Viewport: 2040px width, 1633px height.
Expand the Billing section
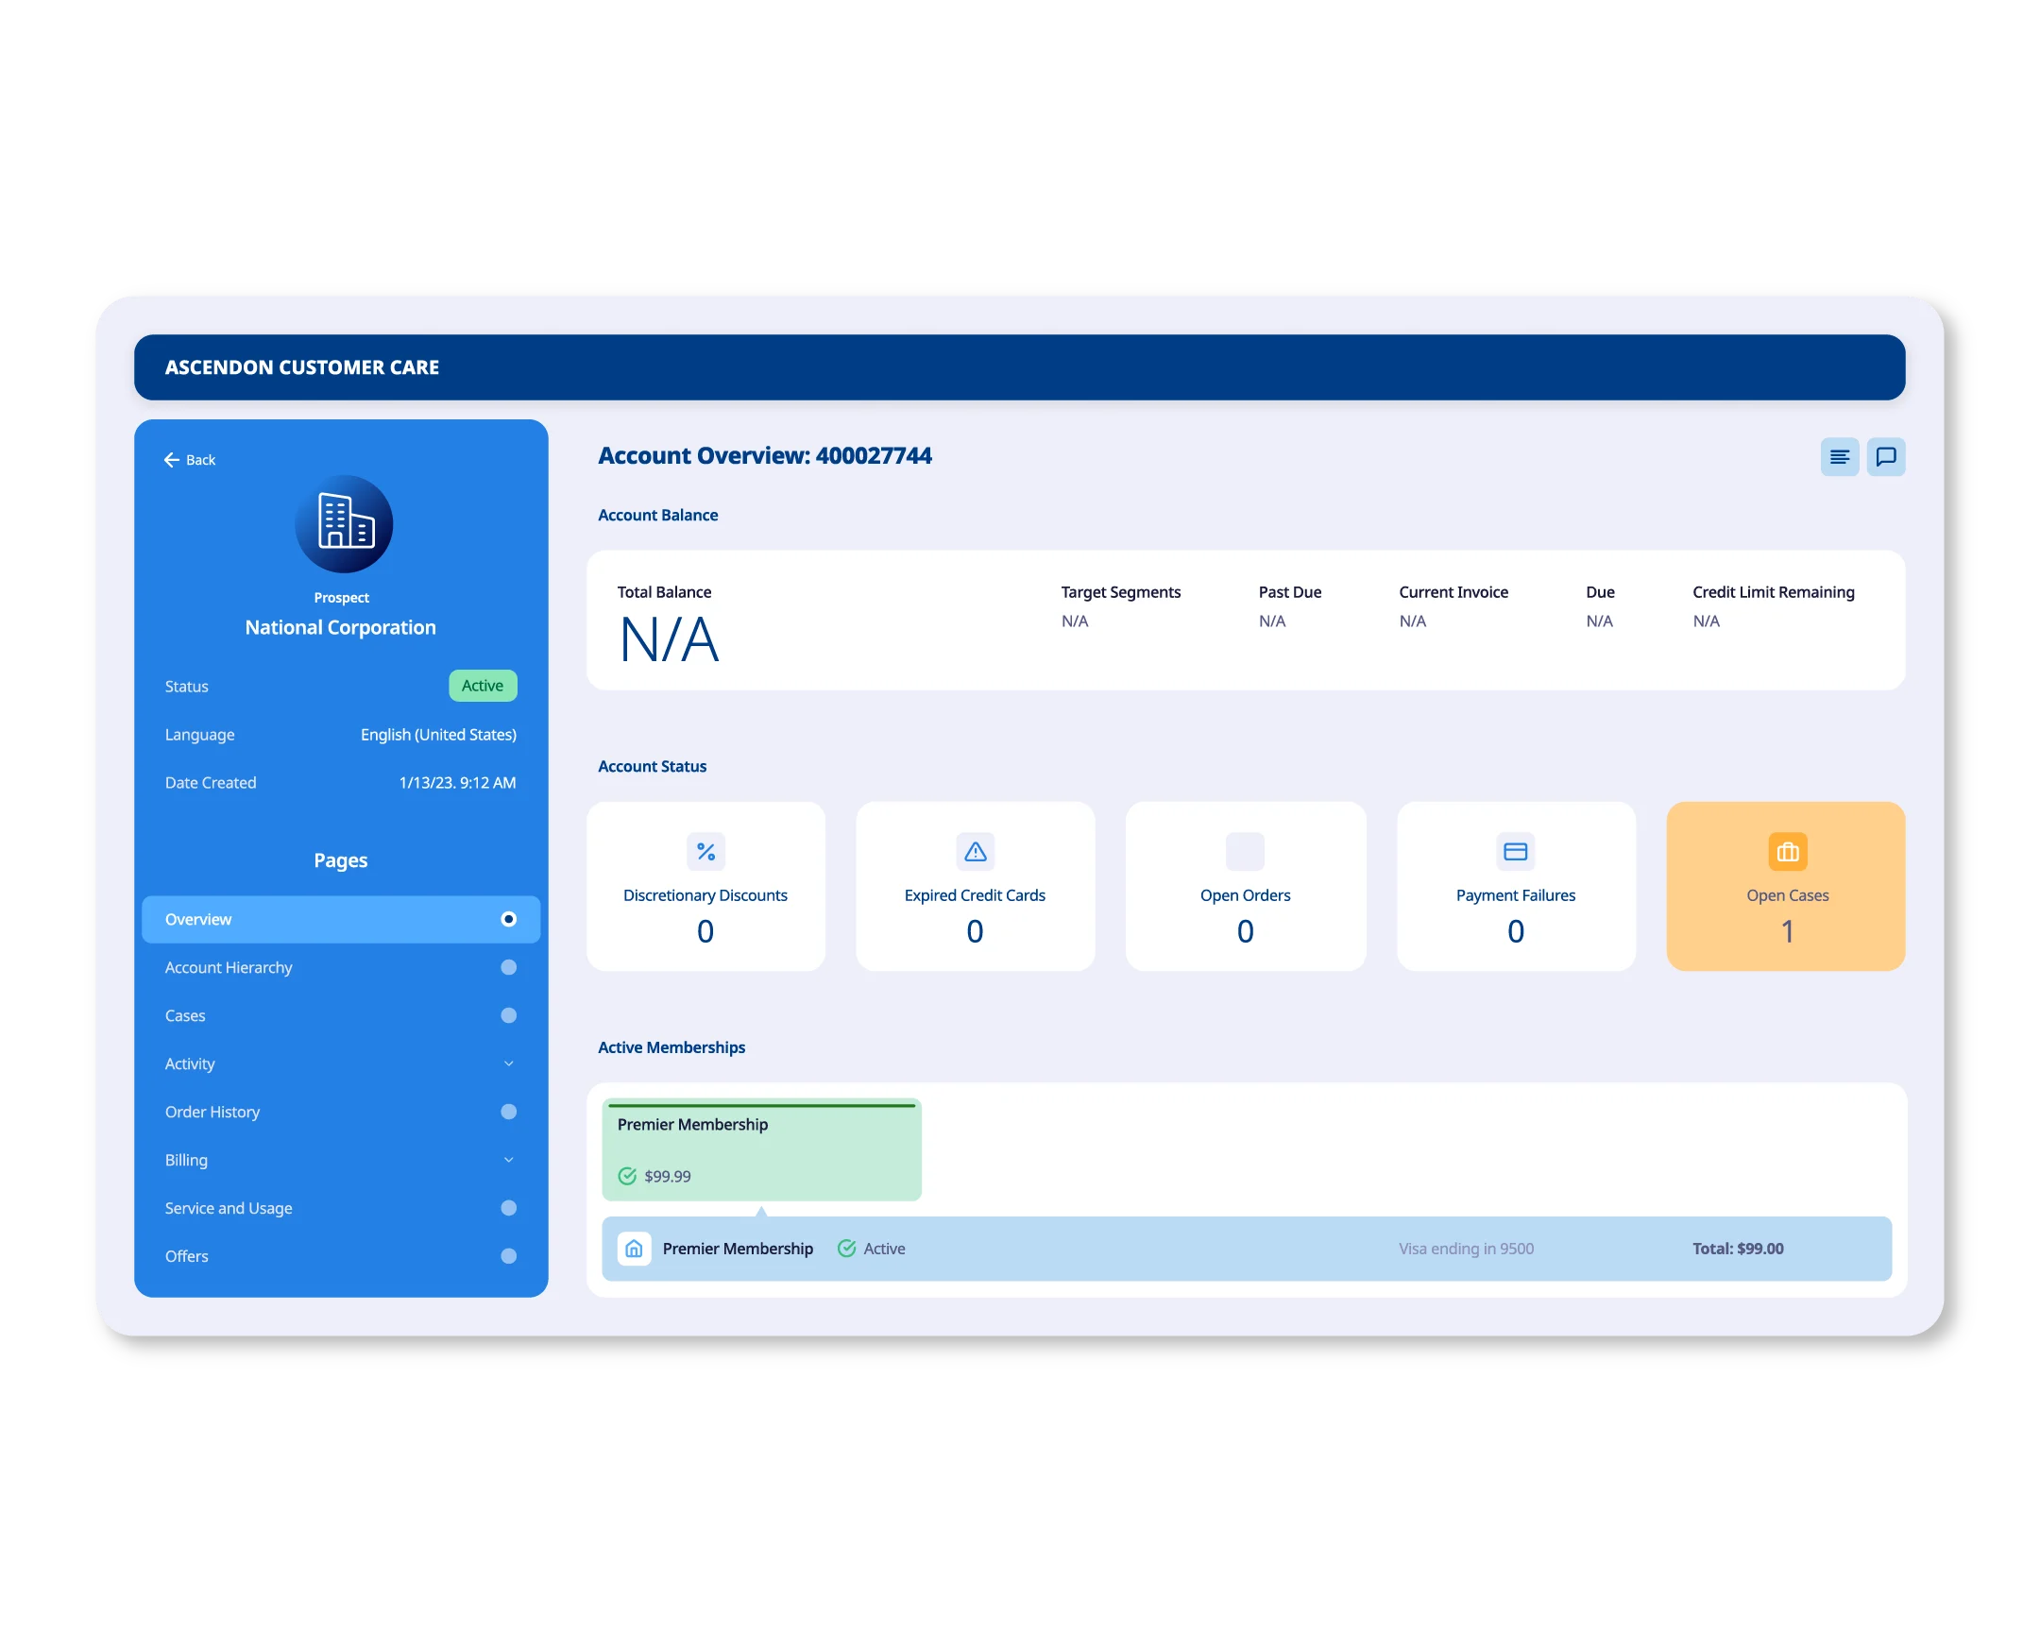tap(509, 1159)
